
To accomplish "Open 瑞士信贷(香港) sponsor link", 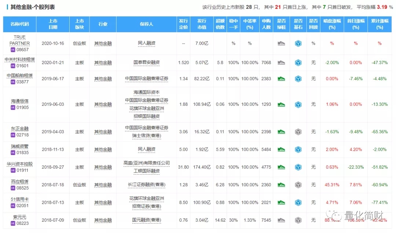I will click(146, 136).
